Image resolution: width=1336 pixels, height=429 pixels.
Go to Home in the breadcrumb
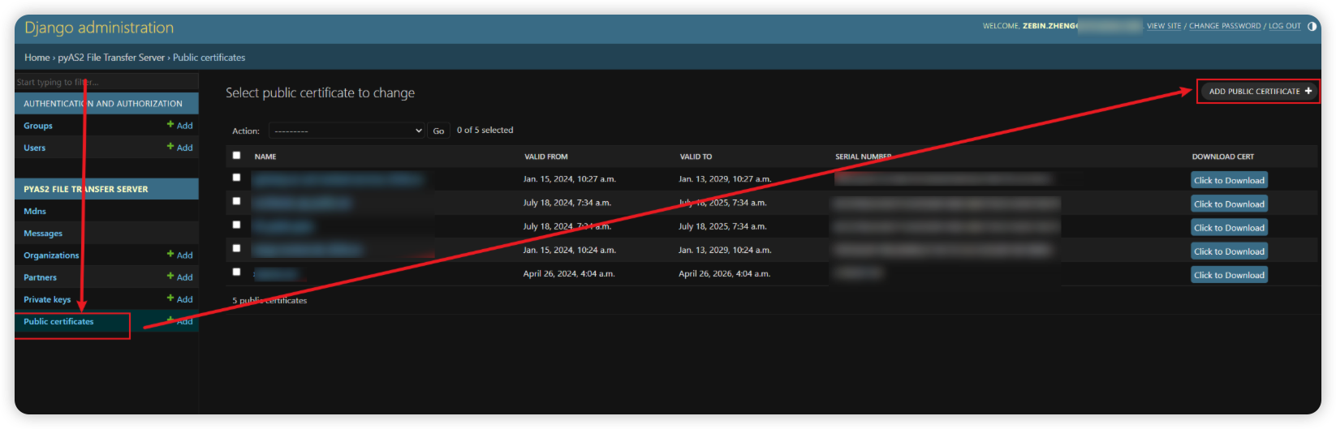37,58
